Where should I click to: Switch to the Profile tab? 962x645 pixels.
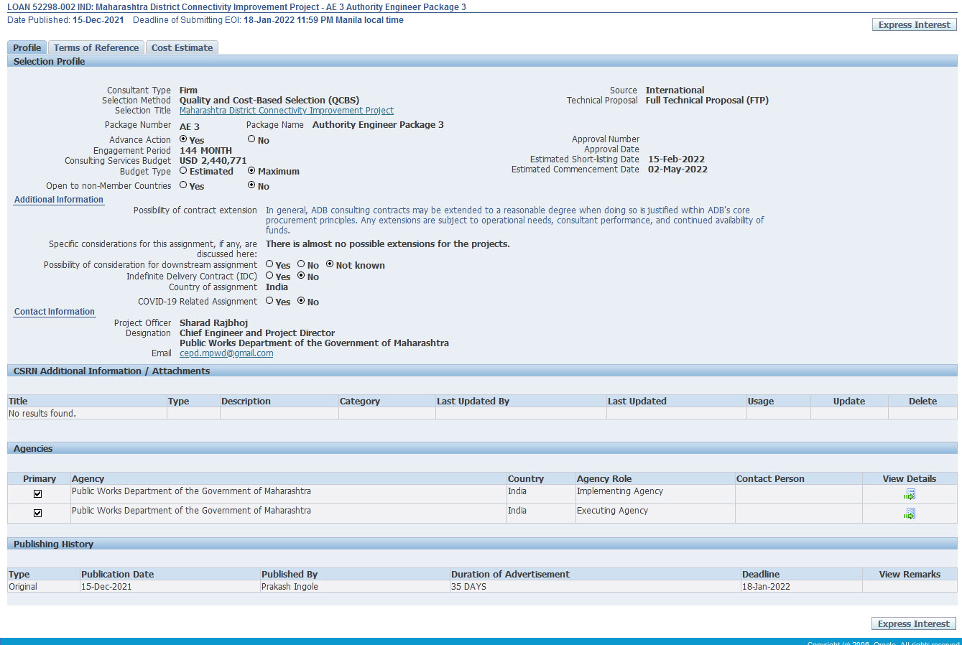(27, 47)
